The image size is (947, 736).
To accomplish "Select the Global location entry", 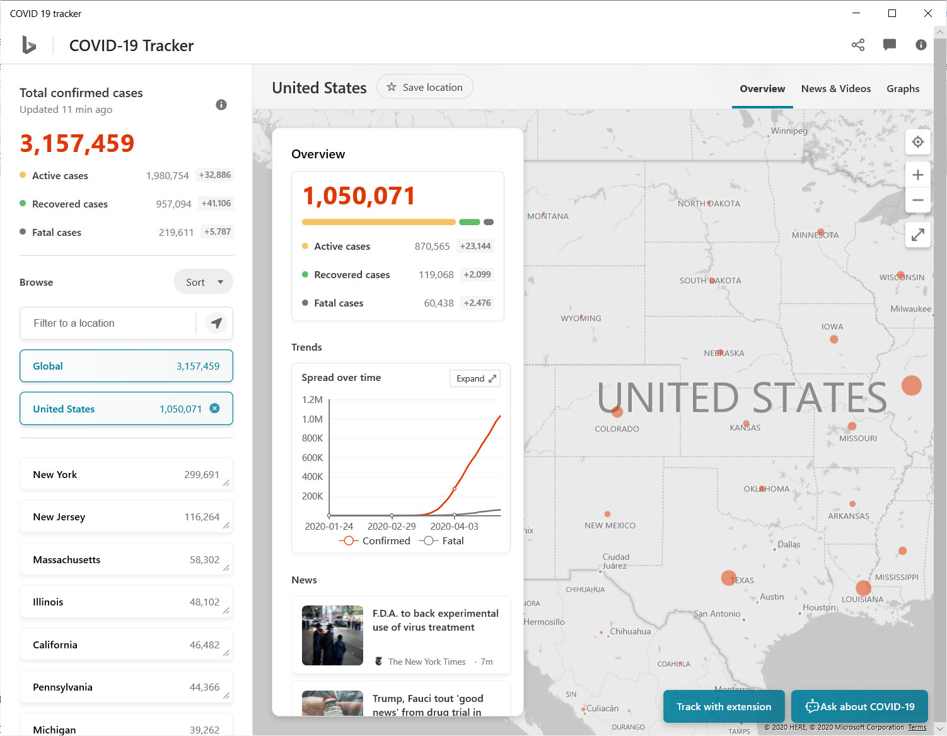I will [126, 366].
